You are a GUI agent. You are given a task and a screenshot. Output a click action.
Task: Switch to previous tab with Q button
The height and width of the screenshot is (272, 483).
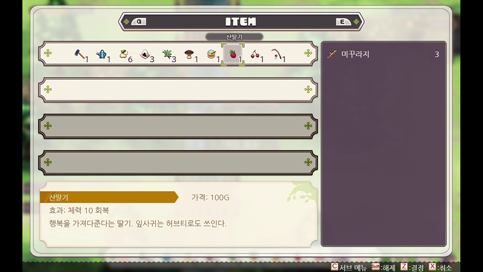pyautogui.click(x=139, y=22)
